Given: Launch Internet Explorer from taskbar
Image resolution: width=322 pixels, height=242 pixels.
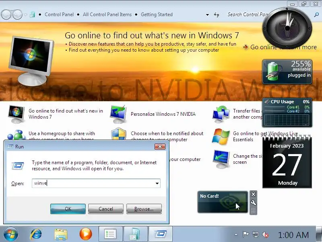Looking at the screenshot, I should [x=36, y=234].
